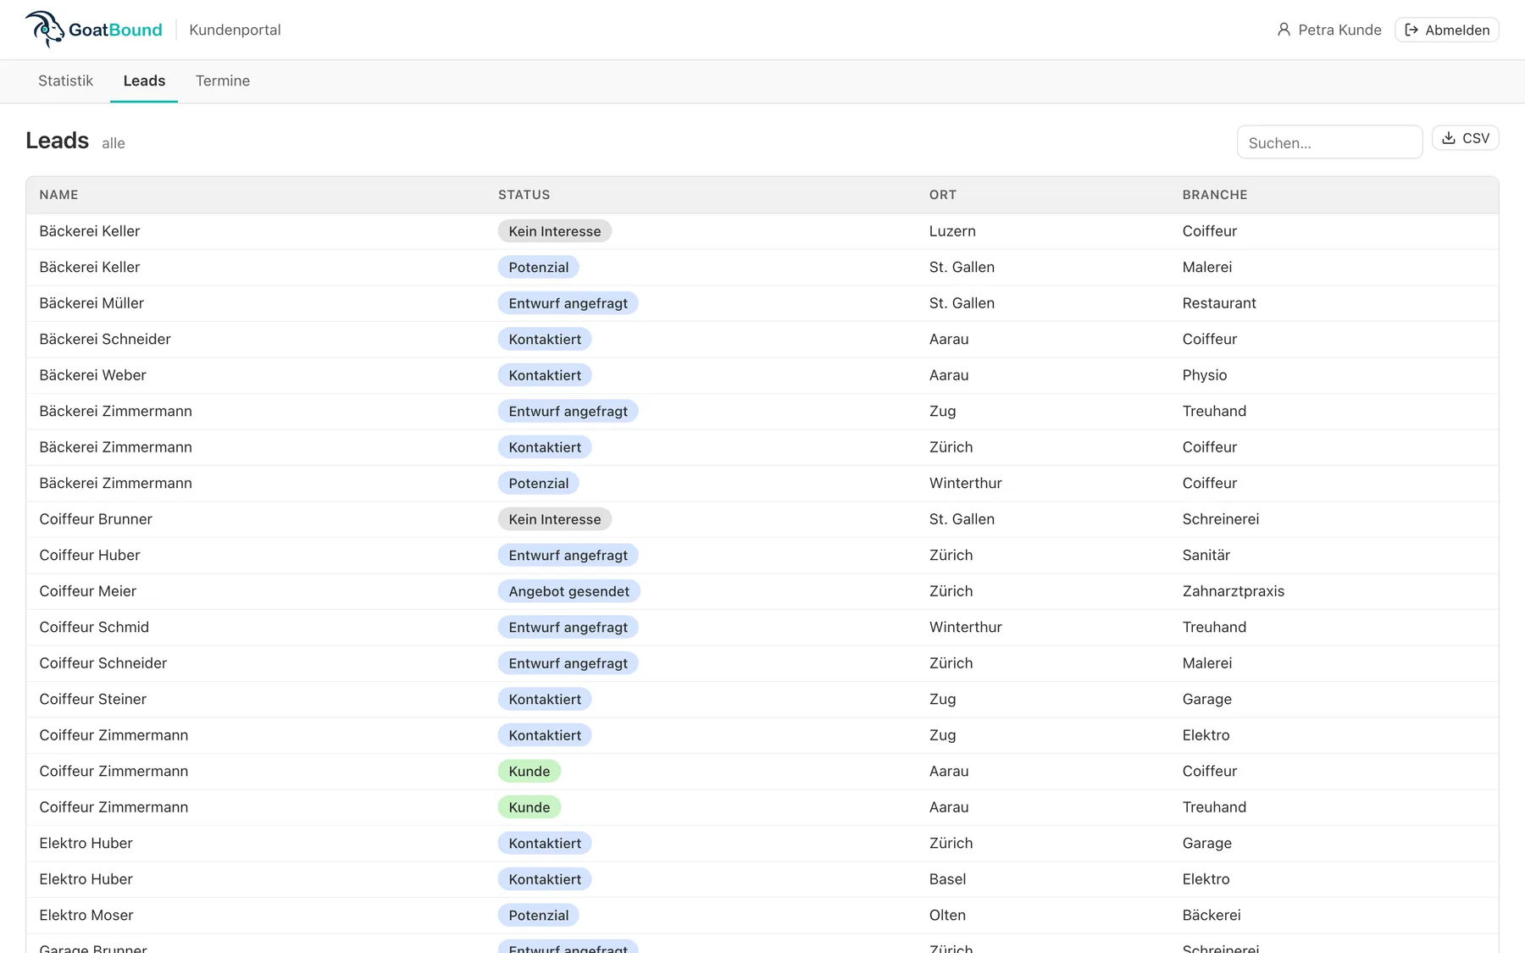Click the Restaurant branch cell
The image size is (1525, 953).
coord(1219,303)
